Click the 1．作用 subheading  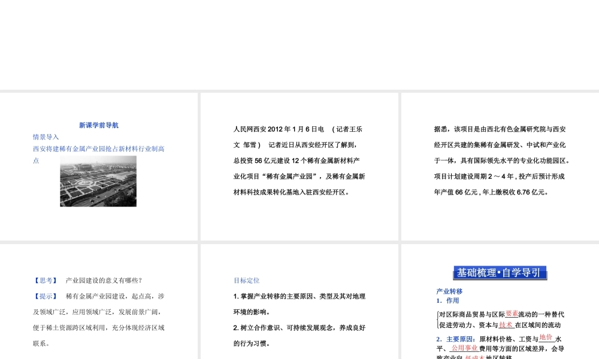(x=447, y=300)
